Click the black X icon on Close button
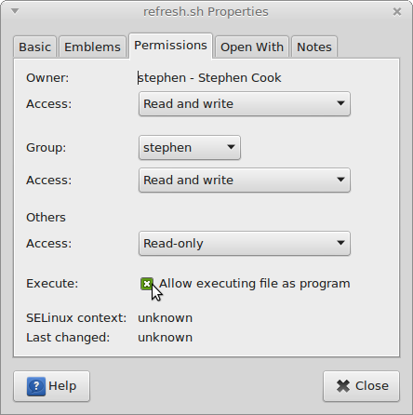413x415 pixels. 343,386
